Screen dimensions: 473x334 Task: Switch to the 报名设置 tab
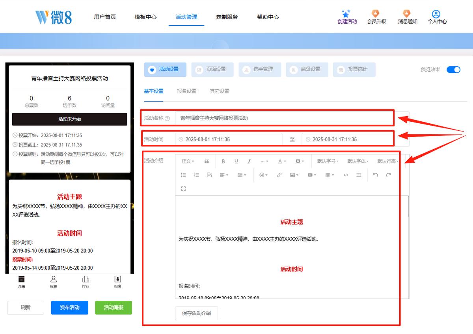click(x=186, y=91)
